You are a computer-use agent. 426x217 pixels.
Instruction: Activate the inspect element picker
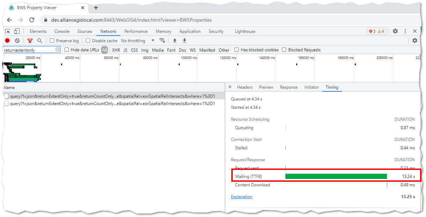point(8,31)
